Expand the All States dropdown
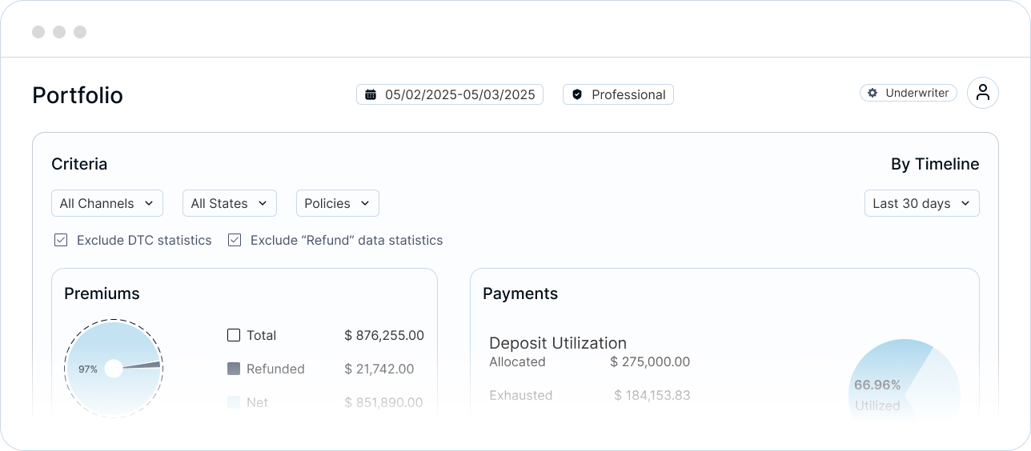The image size is (1031, 451). [x=230, y=203]
